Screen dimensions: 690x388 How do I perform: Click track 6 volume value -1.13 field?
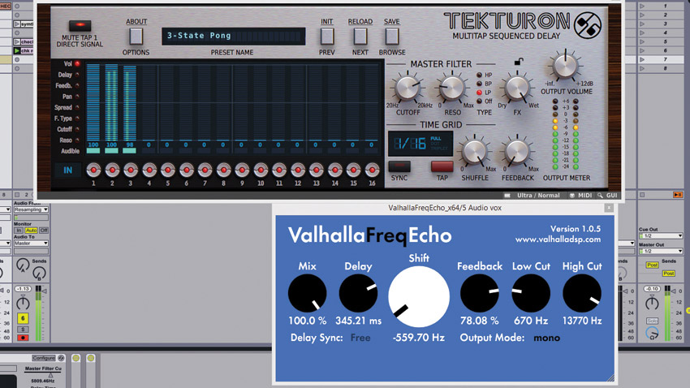(23, 289)
